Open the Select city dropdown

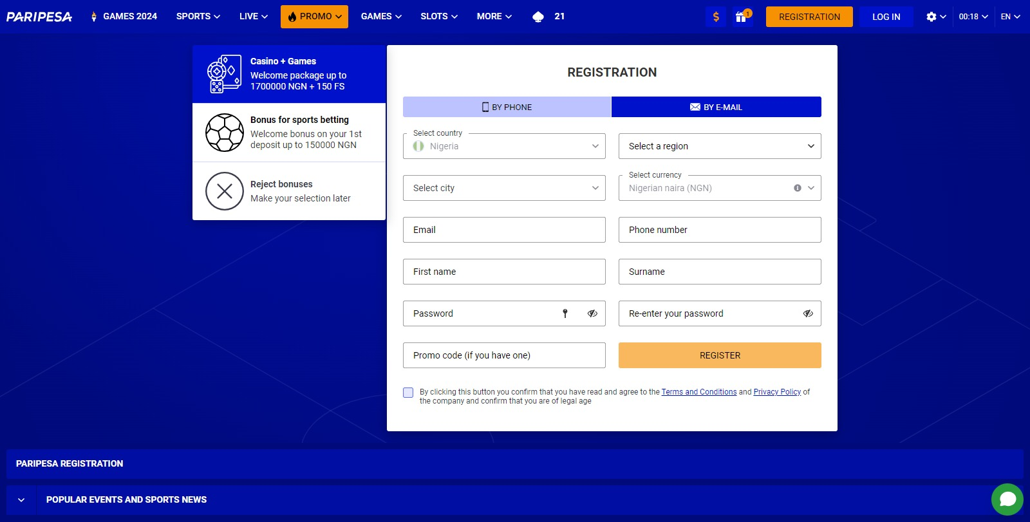pos(504,188)
